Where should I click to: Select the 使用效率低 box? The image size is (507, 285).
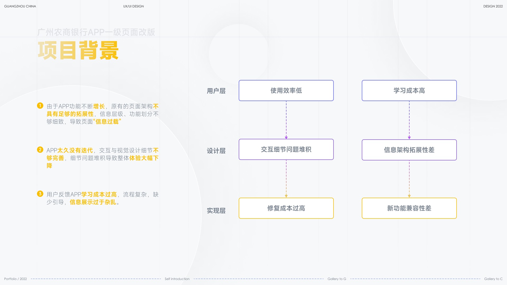pyautogui.click(x=286, y=91)
